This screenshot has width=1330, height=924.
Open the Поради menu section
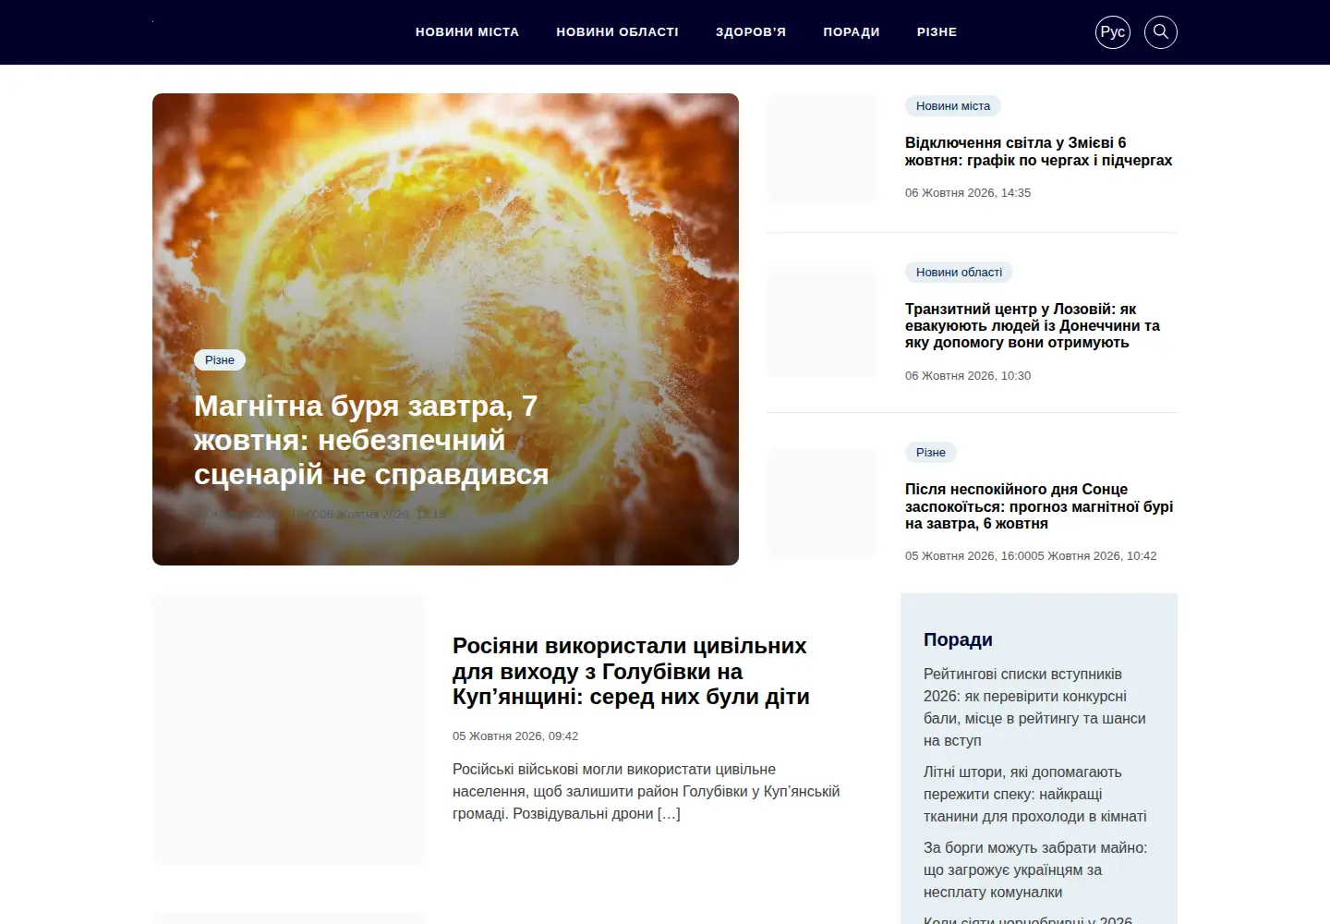[x=852, y=31]
